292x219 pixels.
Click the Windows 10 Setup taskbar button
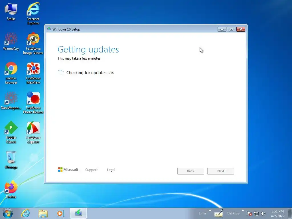click(78, 213)
